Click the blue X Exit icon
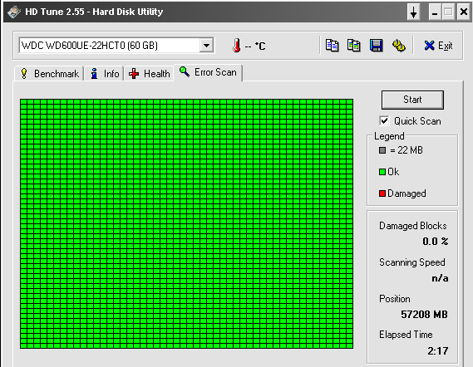Viewport: 473px width, 367px height. tap(429, 46)
